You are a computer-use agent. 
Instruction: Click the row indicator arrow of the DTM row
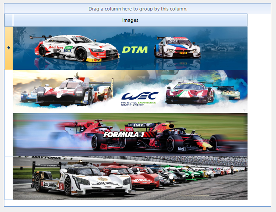click(x=9, y=48)
